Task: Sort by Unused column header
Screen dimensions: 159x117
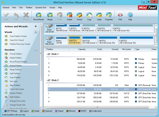Action: click(110, 49)
